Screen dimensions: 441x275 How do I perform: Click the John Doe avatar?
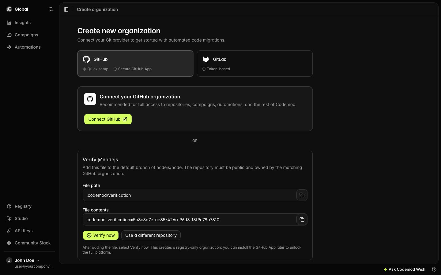pyautogui.click(x=9, y=260)
